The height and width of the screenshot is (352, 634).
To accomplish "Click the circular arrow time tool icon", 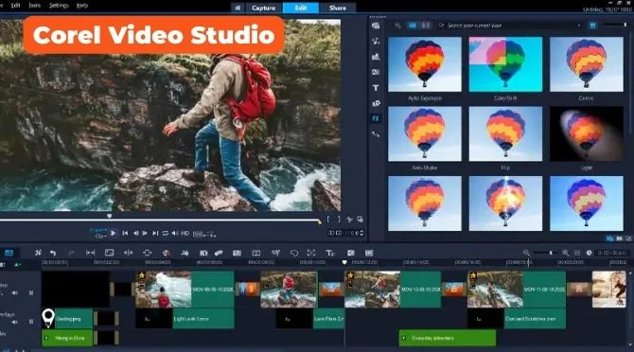I will [294, 253].
